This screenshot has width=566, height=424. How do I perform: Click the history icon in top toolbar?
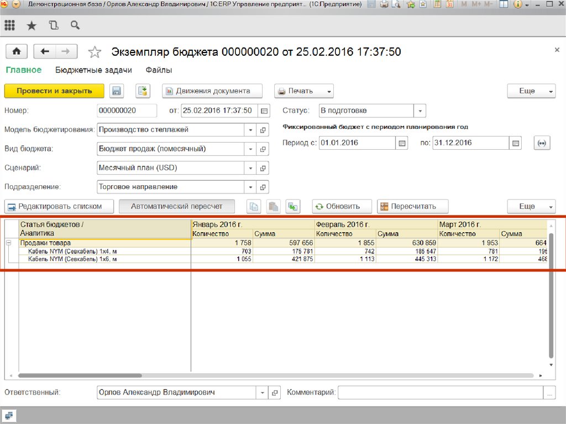53,25
